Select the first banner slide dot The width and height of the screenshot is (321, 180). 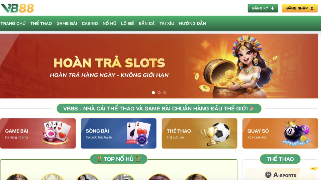pos(153,92)
